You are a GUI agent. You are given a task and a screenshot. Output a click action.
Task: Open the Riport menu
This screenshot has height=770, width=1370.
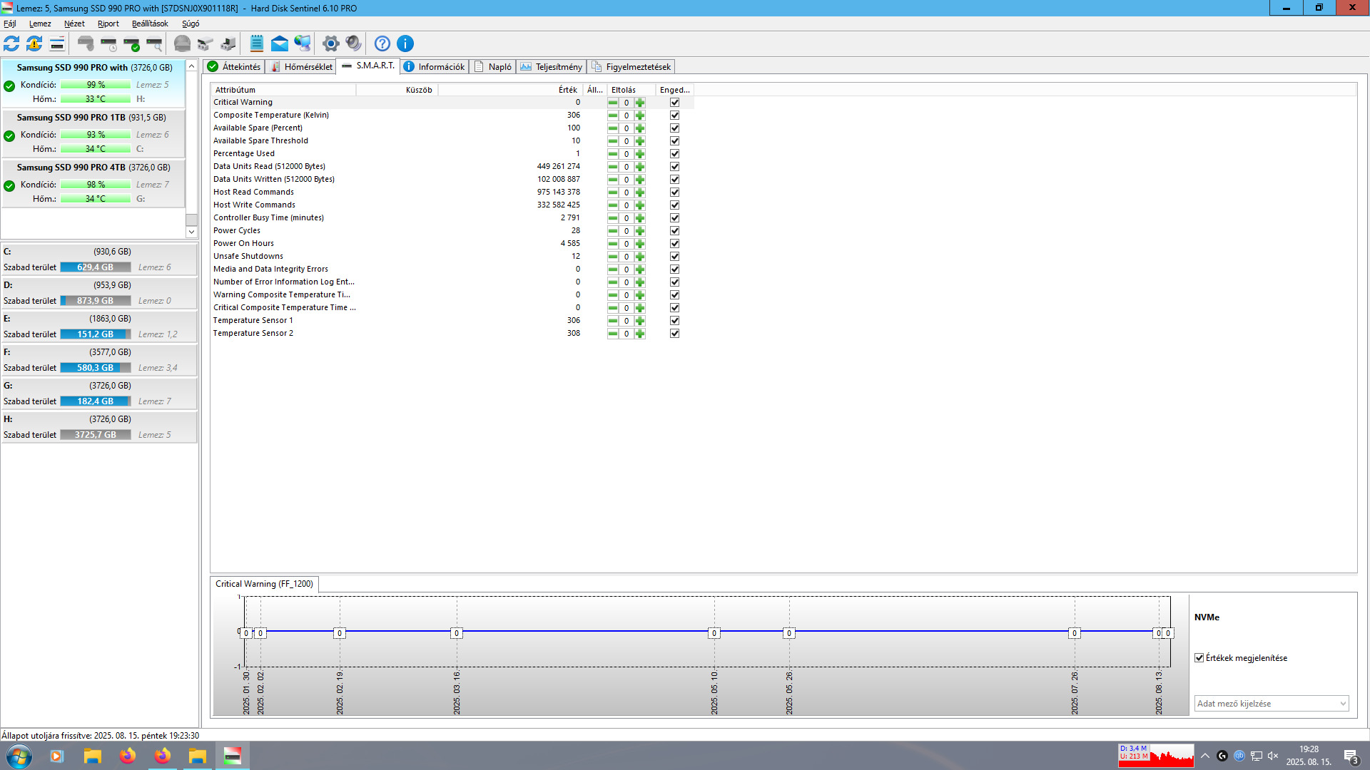tap(108, 24)
